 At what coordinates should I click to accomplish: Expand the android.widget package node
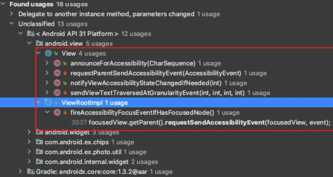[29, 132]
